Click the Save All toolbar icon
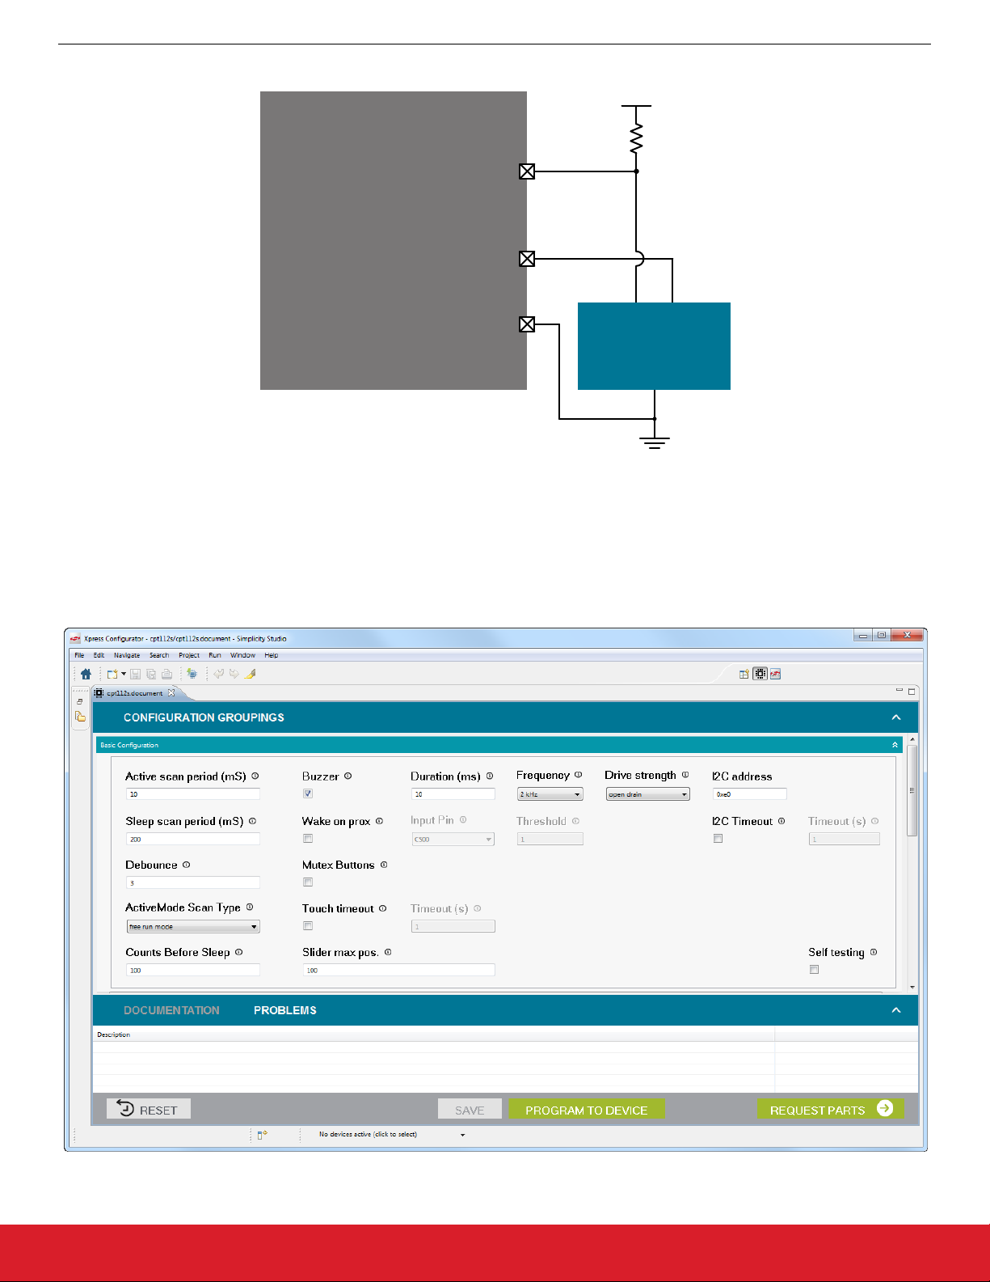This screenshot has width=990, height=1282. click(x=151, y=674)
